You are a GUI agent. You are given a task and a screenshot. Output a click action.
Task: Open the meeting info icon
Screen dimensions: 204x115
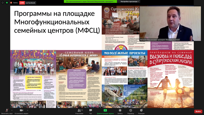pos(3,3)
